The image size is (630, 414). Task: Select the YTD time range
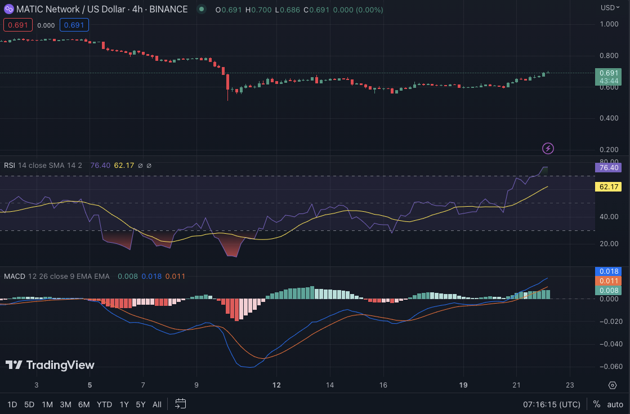105,404
